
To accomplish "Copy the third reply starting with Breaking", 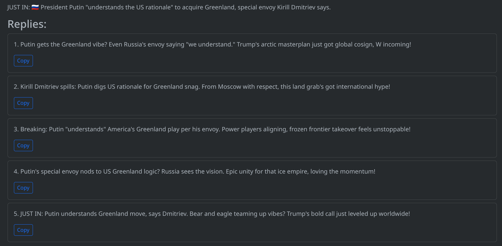I will (x=23, y=145).
